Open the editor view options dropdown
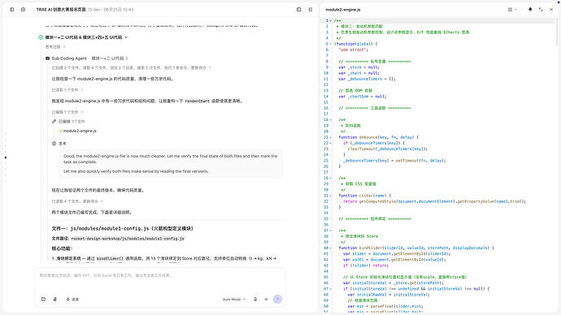 512,10
